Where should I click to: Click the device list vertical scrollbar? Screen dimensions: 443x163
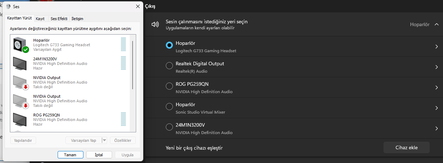[133, 65]
